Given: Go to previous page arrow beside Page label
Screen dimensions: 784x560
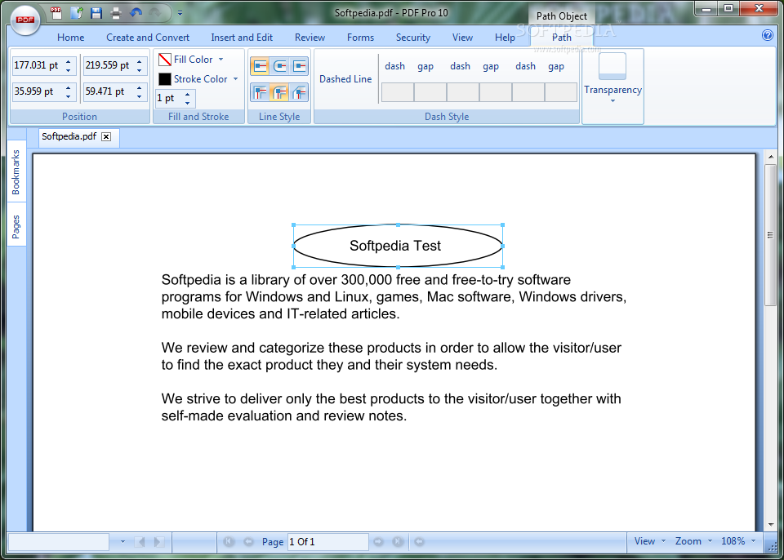Looking at the screenshot, I should tap(248, 541).
